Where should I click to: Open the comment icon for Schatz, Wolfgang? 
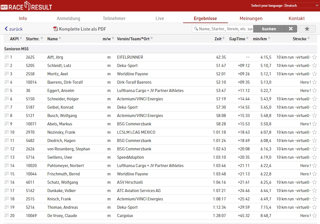click(x=6, y=182)
